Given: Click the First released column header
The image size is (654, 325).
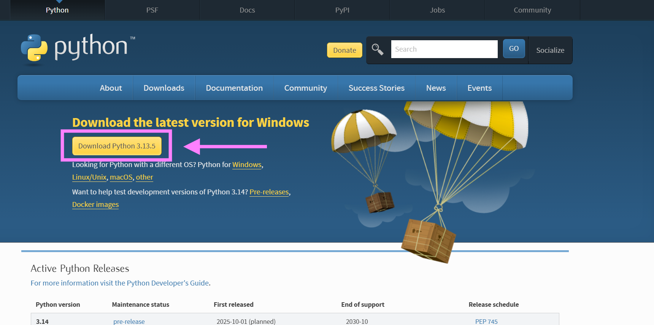Looking at the screenshot, I should [233, 304].
